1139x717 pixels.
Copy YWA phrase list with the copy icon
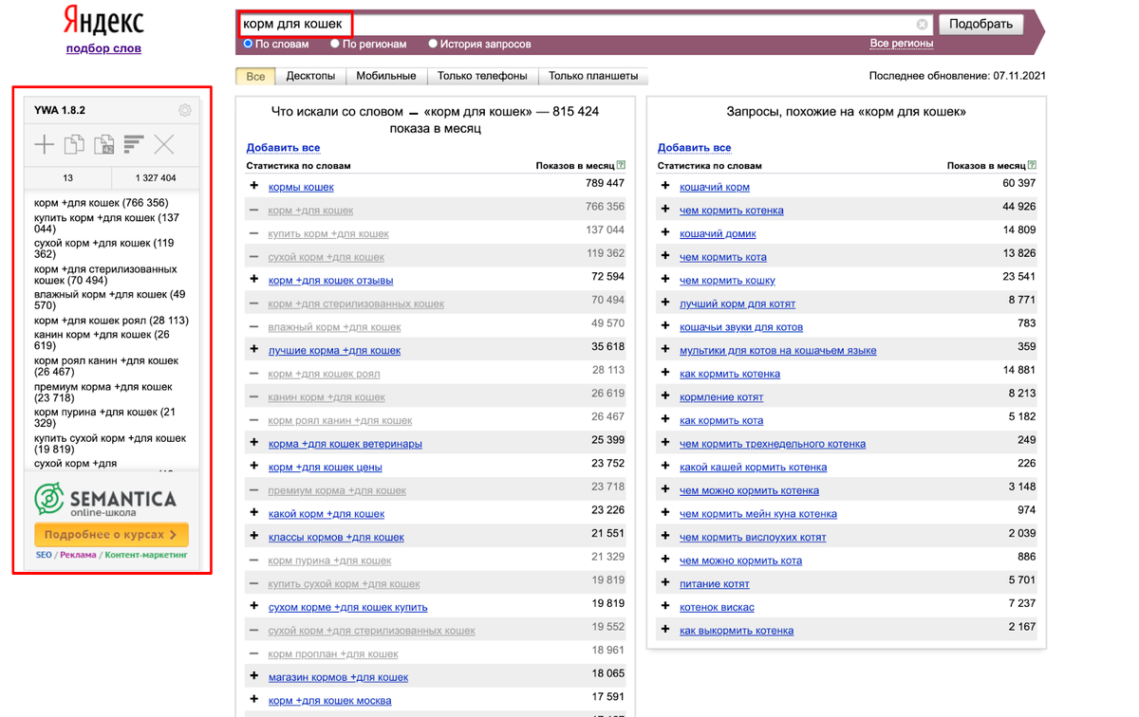[74, 144]
